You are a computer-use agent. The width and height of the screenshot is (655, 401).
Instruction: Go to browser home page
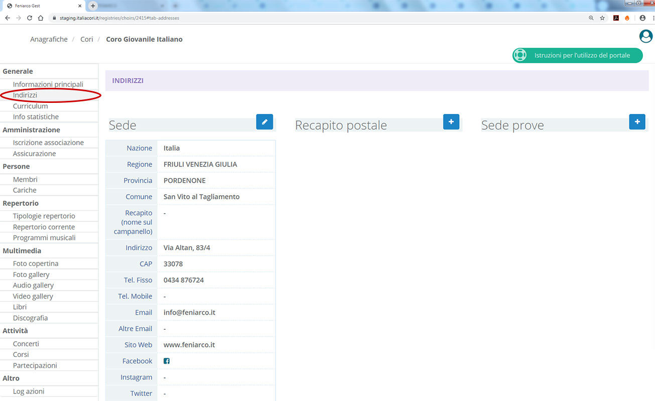pyautogui.click(x=41, y=18)
